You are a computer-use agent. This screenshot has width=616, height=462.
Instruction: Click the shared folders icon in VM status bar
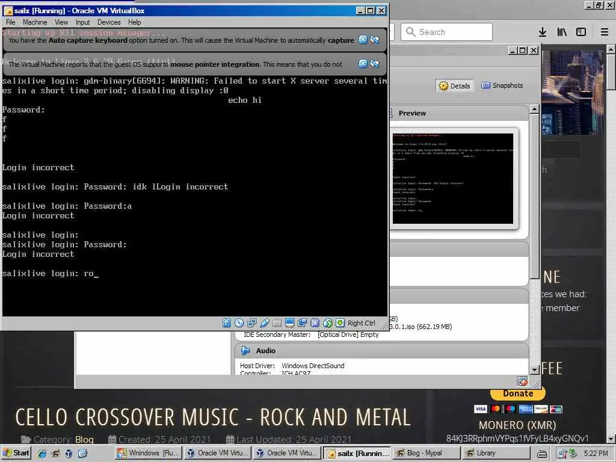277,323
